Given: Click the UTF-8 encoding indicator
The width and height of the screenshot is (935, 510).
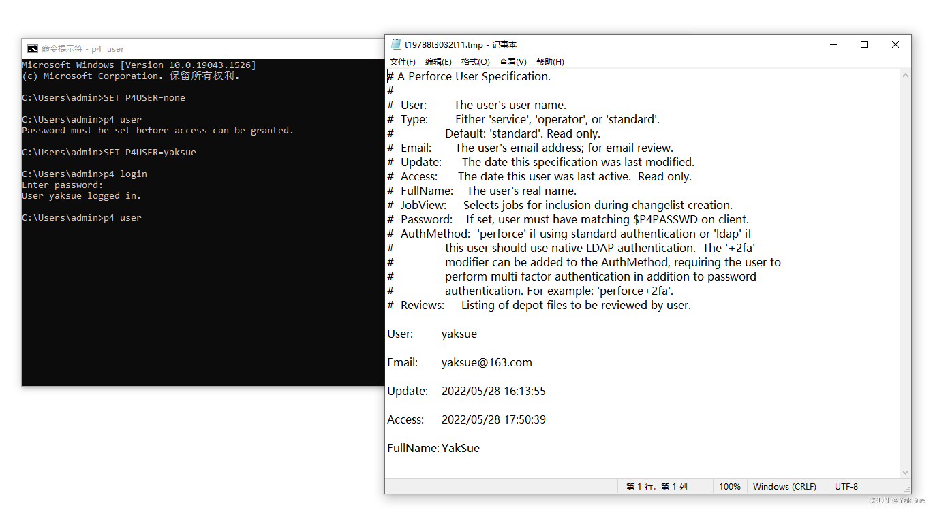Looking at the screenshot, I should (x=846, y=486).
